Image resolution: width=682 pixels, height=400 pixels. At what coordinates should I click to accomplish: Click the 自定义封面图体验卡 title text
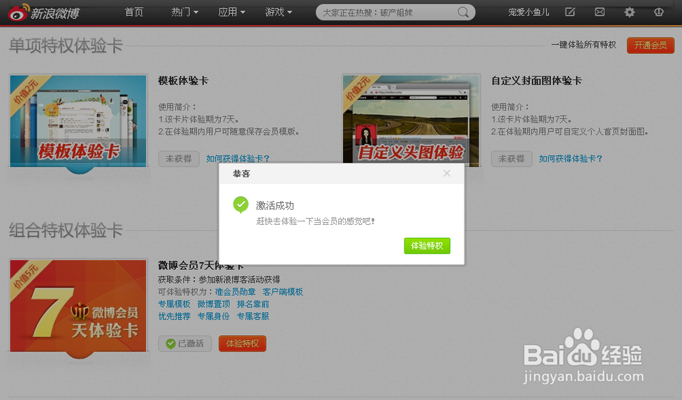(x=536, y=80)
